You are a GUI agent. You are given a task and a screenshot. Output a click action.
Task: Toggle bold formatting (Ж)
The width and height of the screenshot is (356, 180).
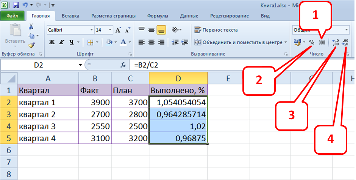pos(52,42)
